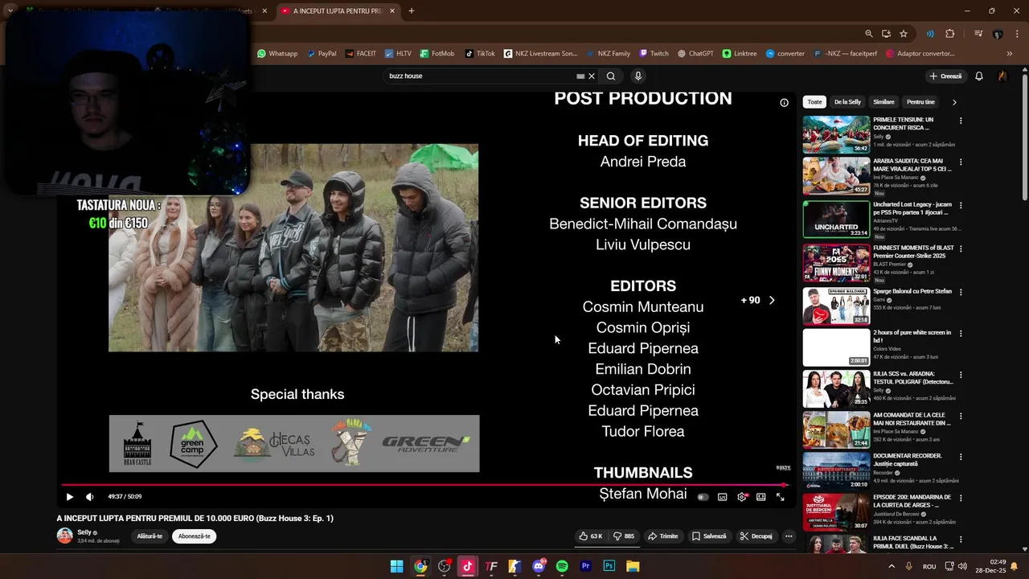
Task: Click the red video progress bar
Action: click(x=424, y=485)
